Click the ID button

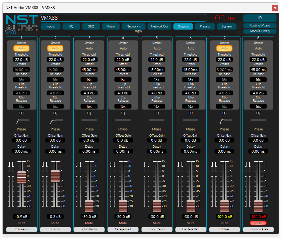click(260, 18)
